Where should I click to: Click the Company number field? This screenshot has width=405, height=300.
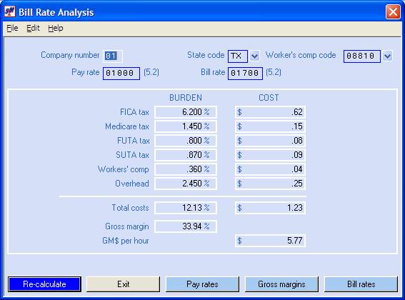113,56
